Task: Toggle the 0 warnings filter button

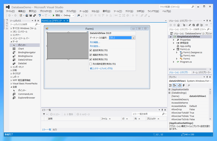Action: 68,114
